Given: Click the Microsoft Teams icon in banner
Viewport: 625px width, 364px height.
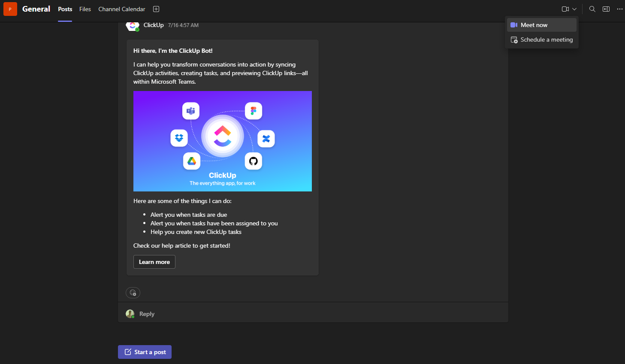Looking at the screenshot, I should point(191,111).
